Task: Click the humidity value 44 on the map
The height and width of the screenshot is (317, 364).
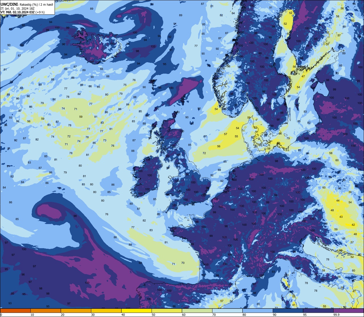Action: pyautogui.click(x=338, y=201)
